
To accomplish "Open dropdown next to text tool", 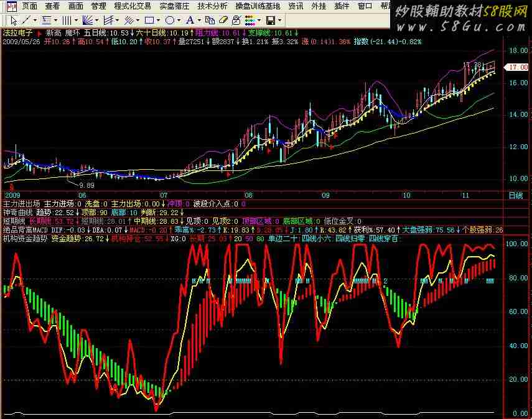I will 199,20.
